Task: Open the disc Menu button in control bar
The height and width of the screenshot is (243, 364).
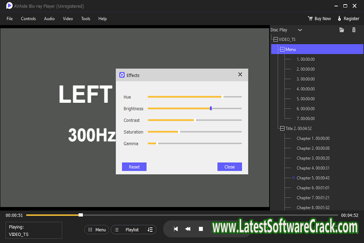Action: [97, 230]
